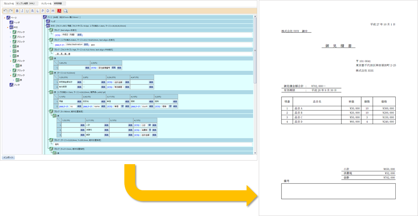Image resolution: width=418 pixels, height=216 pixels.
Task: Collapse the 本文 node in left tree
Action: pyautogui.click(x=7, y=27)
